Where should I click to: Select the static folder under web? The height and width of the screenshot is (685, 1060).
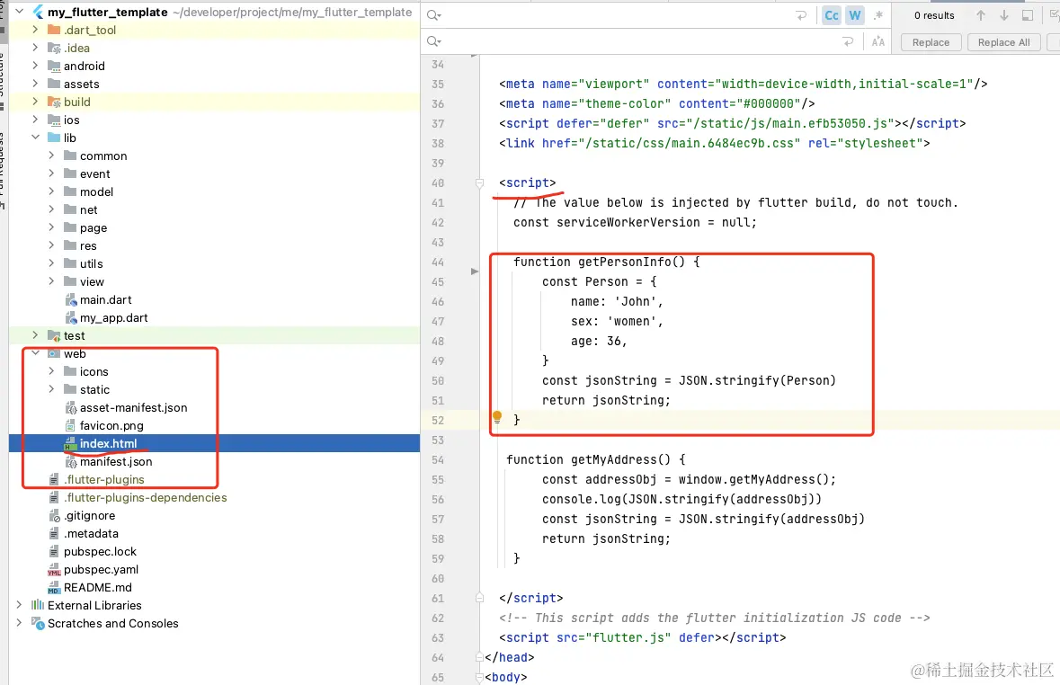click(94, 389)
